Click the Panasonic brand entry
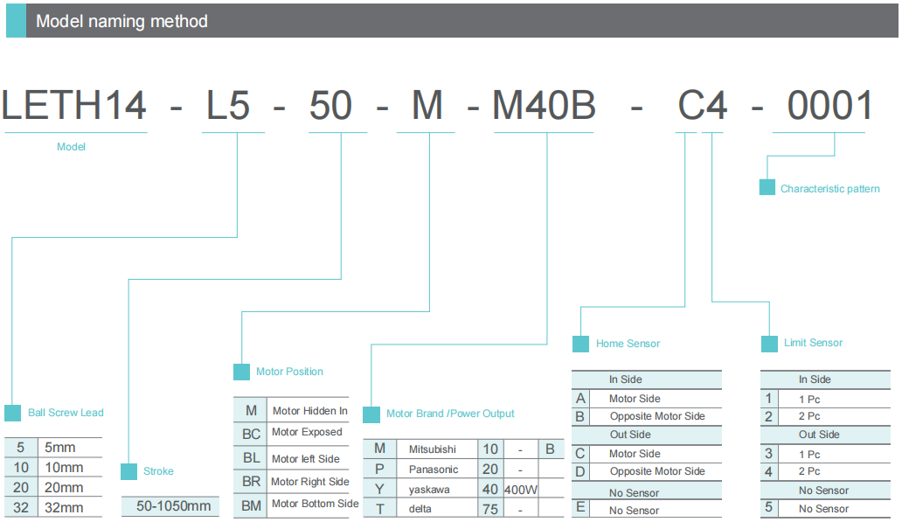Screen dimensions: 902x522 (x=433, y=470)
